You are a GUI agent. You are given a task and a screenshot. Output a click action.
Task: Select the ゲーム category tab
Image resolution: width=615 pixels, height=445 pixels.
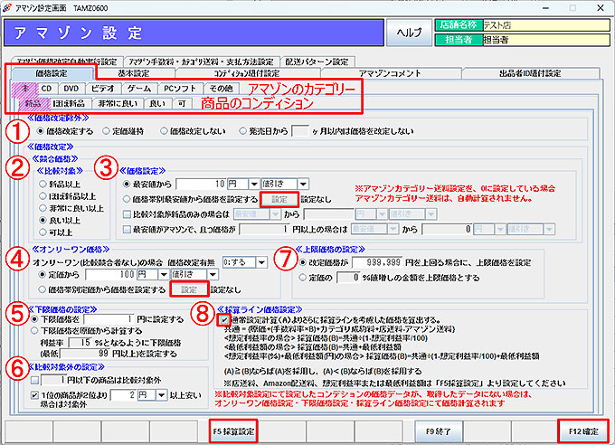(x=139, y=89)
